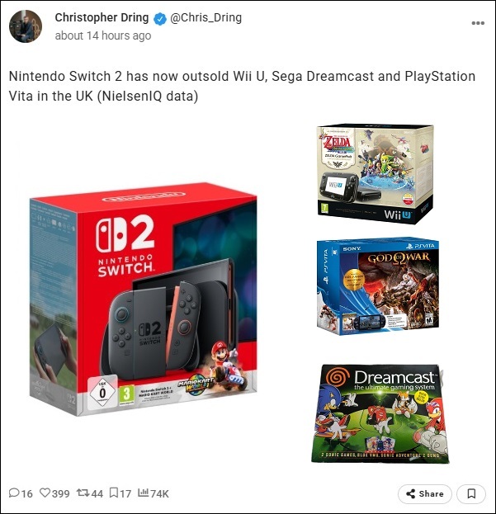Screen dimensions: 496x514
Task: Click the bookmark count icon showing 17
Action: [x=113, y=493]
